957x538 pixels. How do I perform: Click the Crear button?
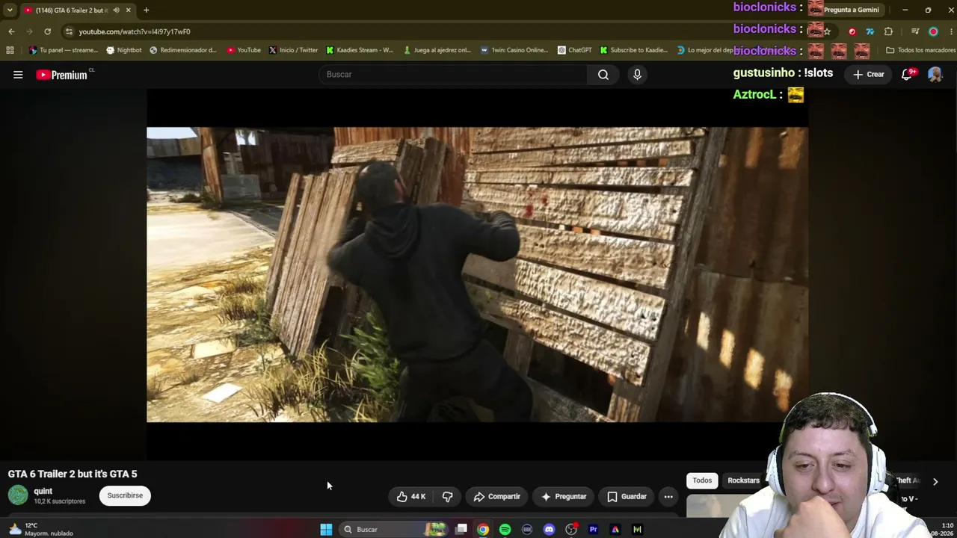tap(868, 75)
